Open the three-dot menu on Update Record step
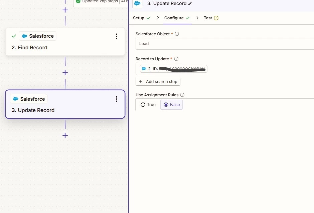314x213 pixels. 116,99
